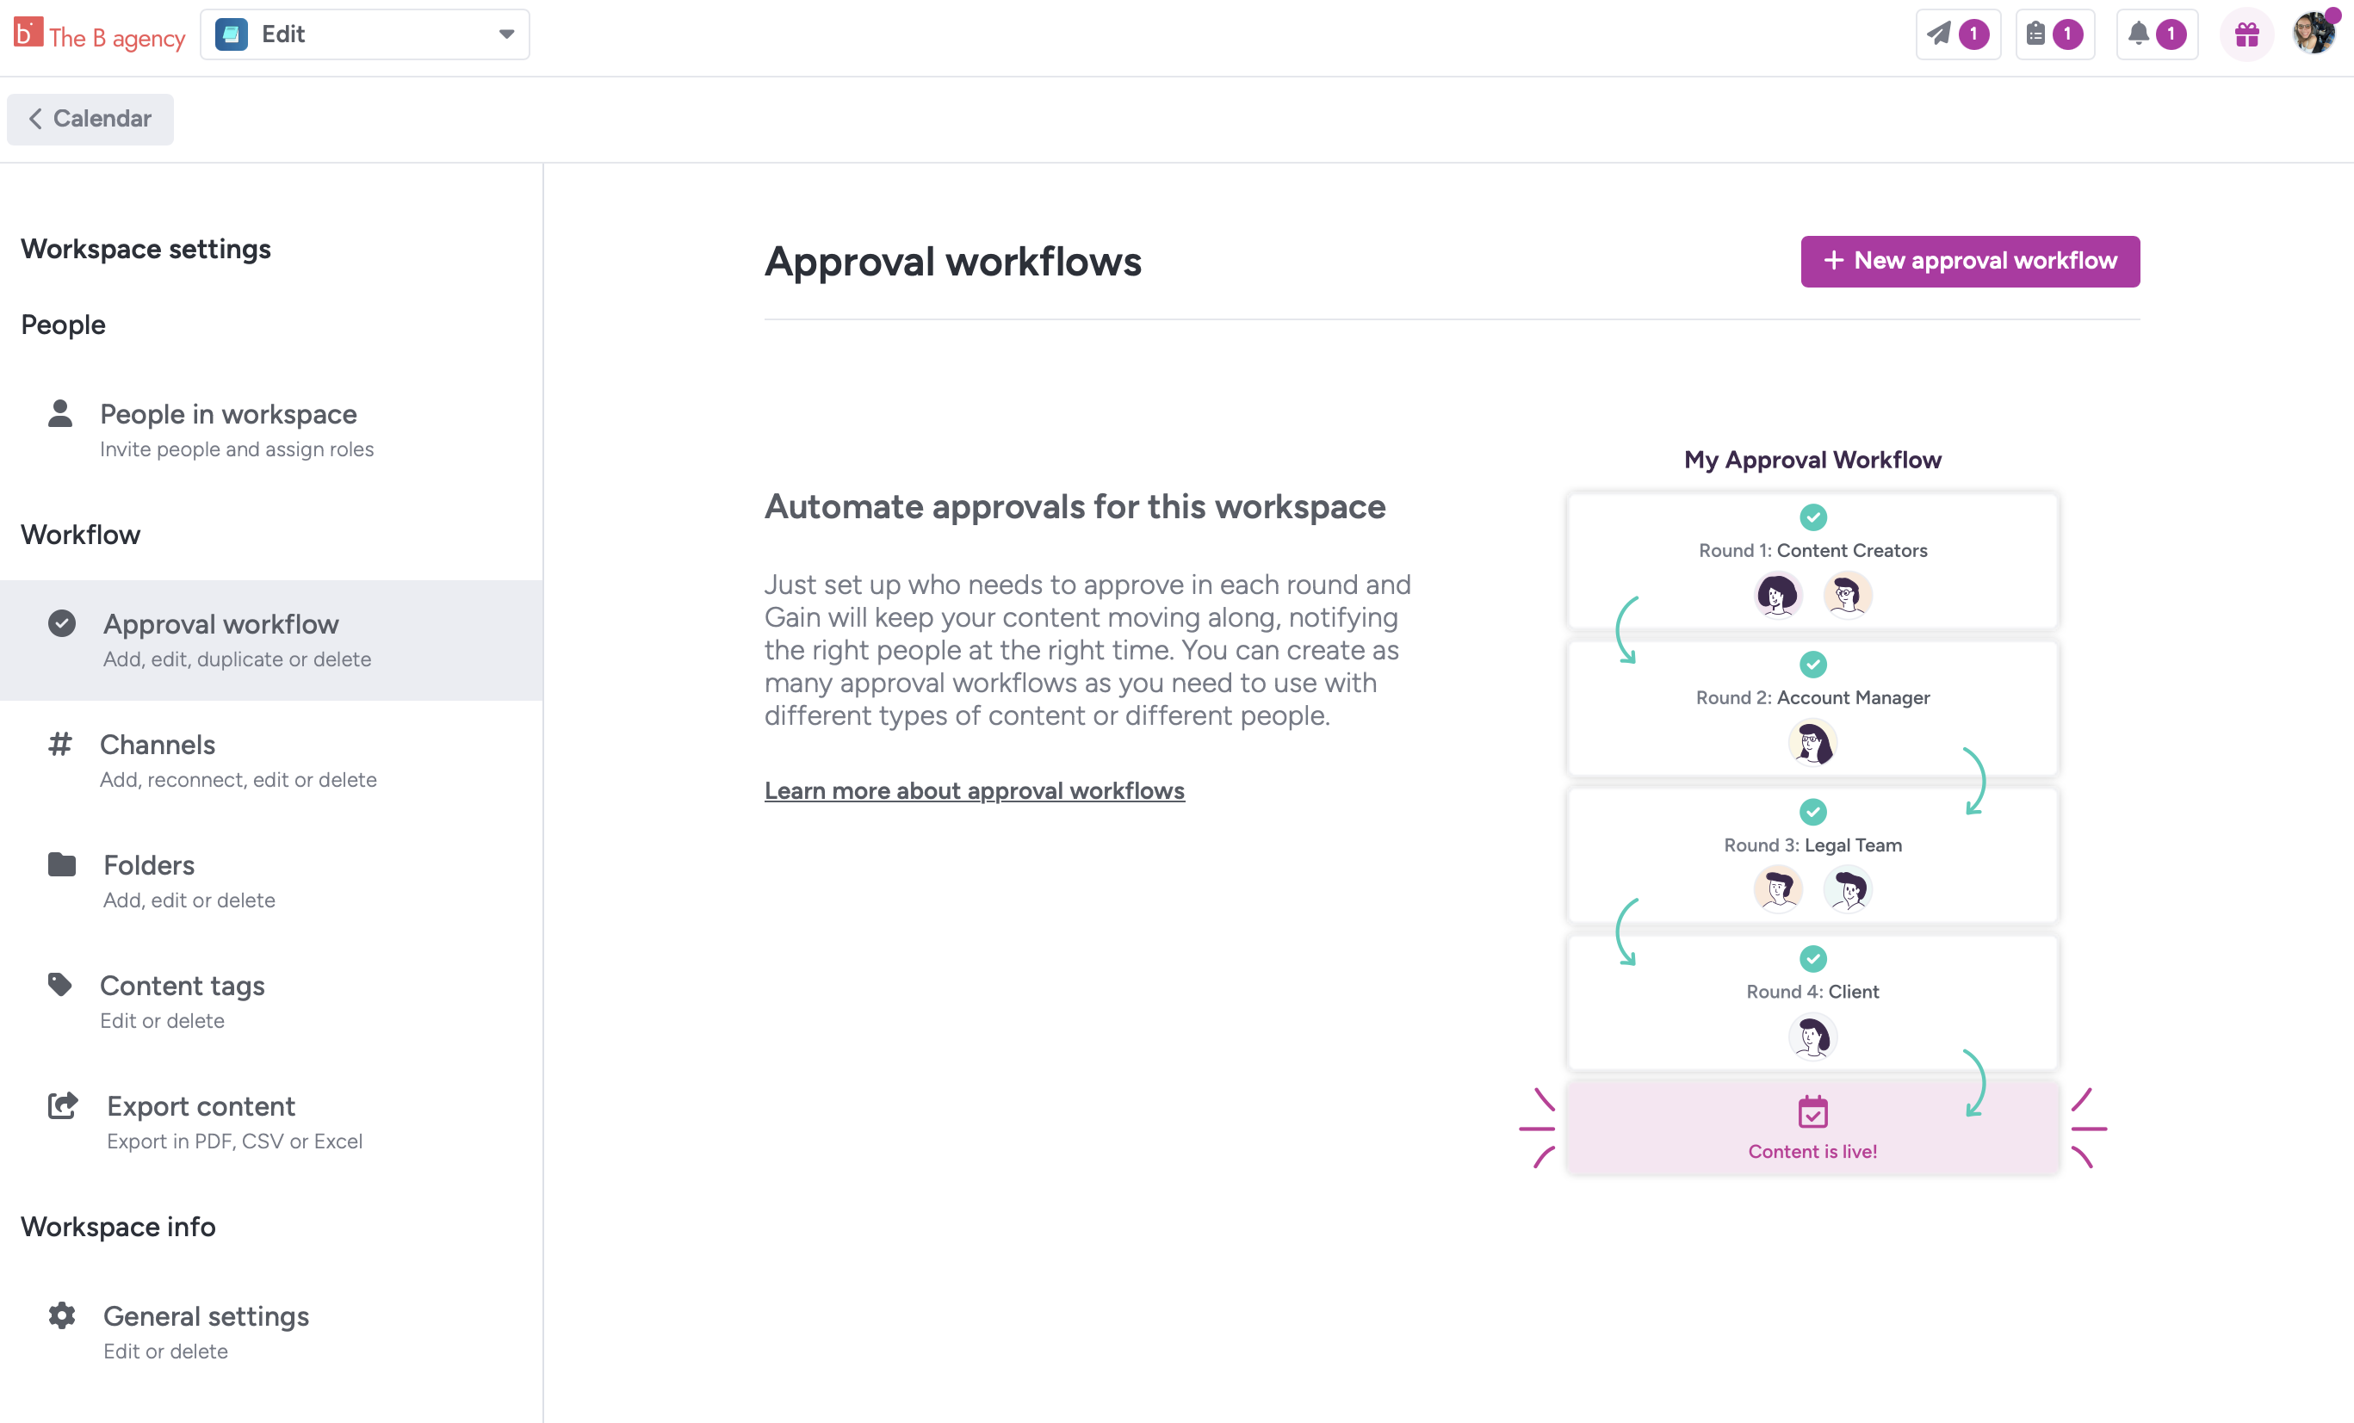The width and height of the screenshot is (2354, 1423).
Task: Click Round 1 Content Creators checkmark
Action: (x=1812, y=517)
